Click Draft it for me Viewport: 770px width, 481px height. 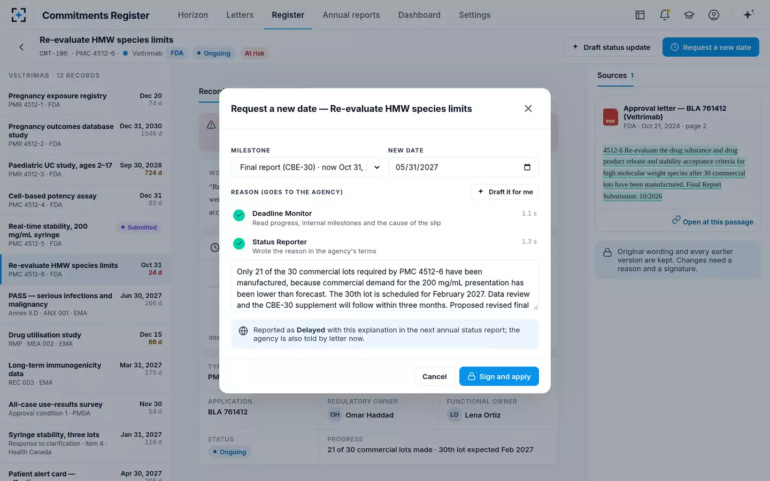click(x=505, y=192)
